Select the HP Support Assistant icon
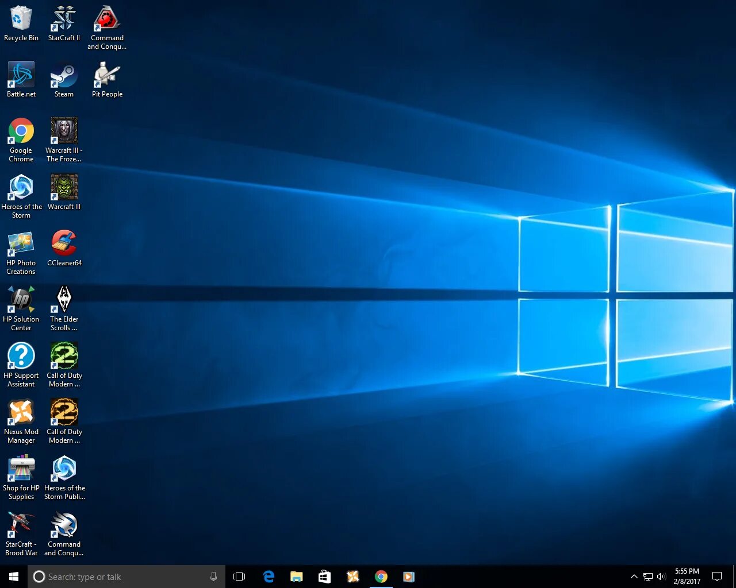 click(x=21, y=365)
